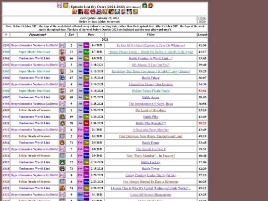Open 'I've Always Wanted To Date A Subrosian' video

coord(151,182)
